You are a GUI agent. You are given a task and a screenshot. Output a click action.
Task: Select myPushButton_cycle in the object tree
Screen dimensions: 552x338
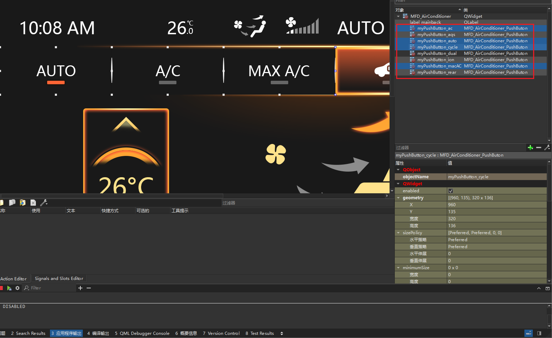point(437,47)
